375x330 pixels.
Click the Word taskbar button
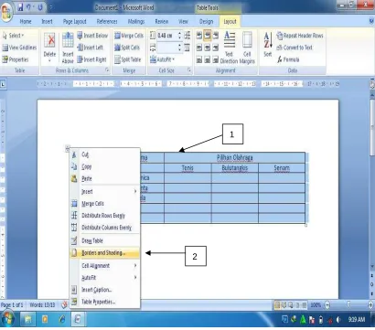(x=78, y=319)
